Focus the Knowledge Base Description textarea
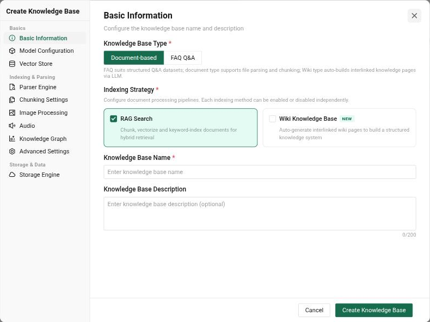Image resolution: width=430 pixels, height=322 pixels. click(x=260, y=214)
